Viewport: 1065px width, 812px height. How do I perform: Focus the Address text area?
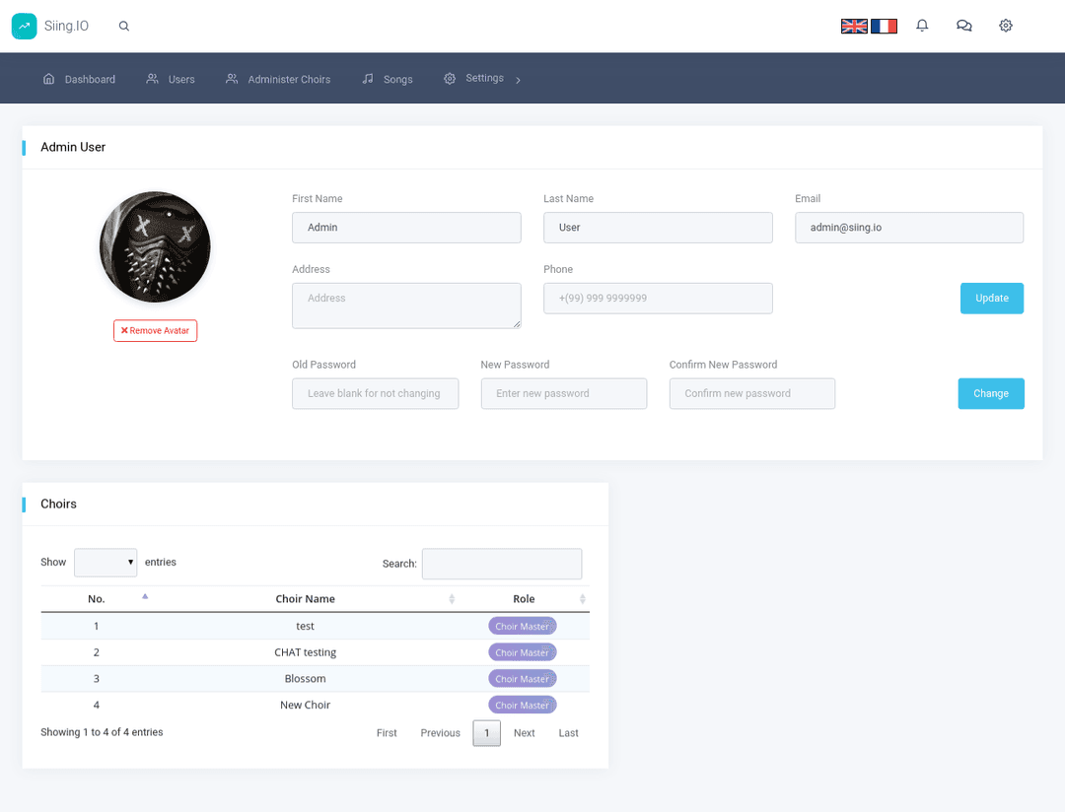point(406,305)
